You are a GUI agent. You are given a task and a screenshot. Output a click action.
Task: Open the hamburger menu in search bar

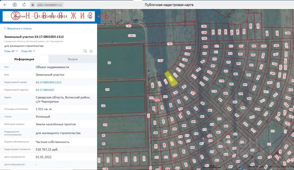pos(8,16)
